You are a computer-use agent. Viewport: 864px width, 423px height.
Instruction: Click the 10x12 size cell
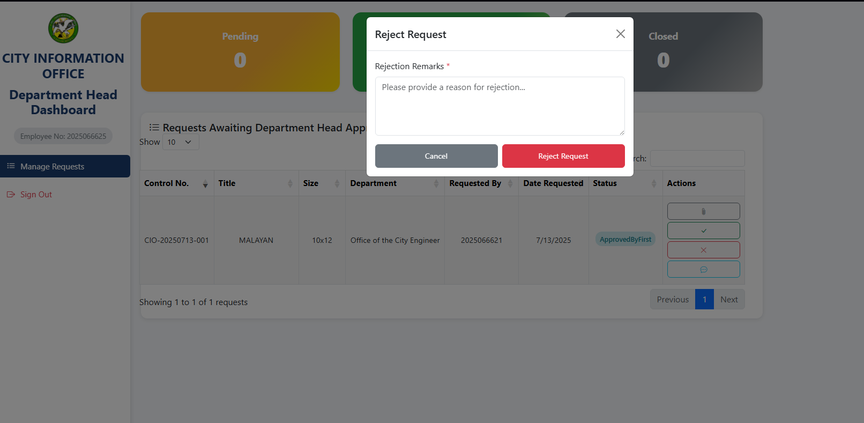(x=322, y=240)
